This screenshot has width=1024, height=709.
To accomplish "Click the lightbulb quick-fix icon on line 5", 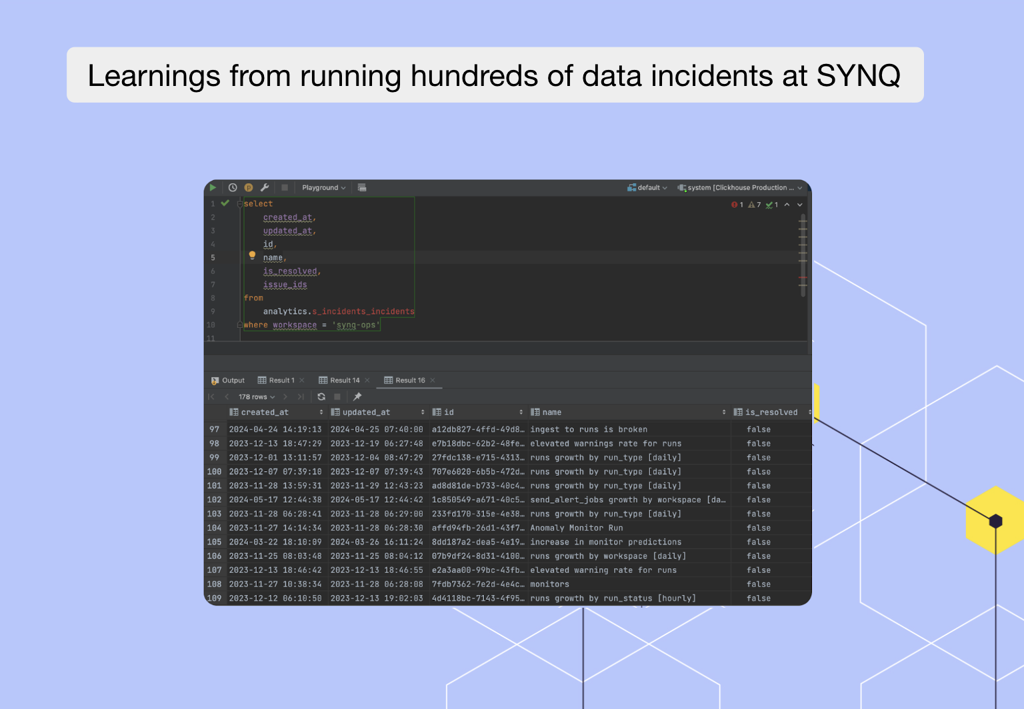I will coord(252,255).
